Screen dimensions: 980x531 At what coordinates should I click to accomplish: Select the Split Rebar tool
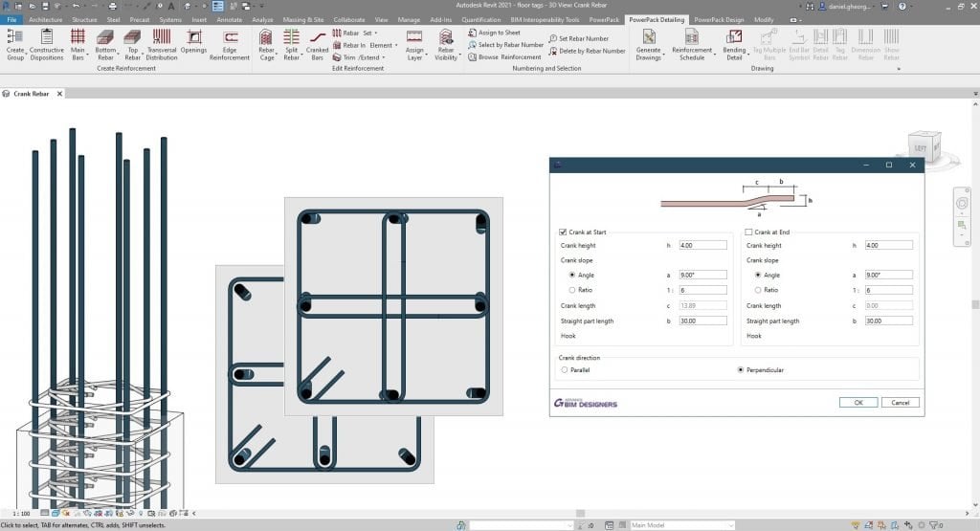pos(291,45)
